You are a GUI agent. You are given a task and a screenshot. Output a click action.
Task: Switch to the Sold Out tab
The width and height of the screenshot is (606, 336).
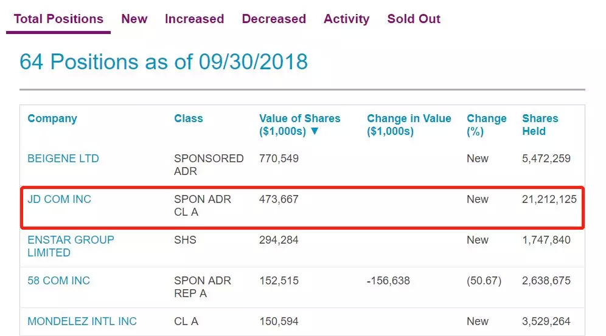coord(414,19)
